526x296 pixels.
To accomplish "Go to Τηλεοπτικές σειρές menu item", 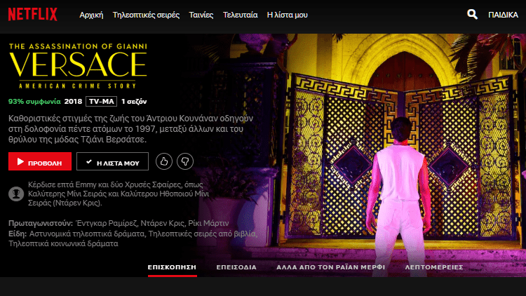I will [x=146, y=15].
